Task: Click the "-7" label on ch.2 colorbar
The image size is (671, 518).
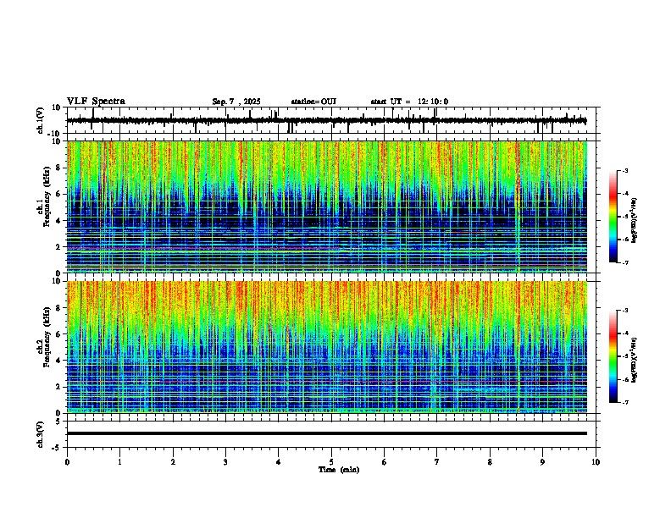Action: pyautogui.click(x=624, y=403)
